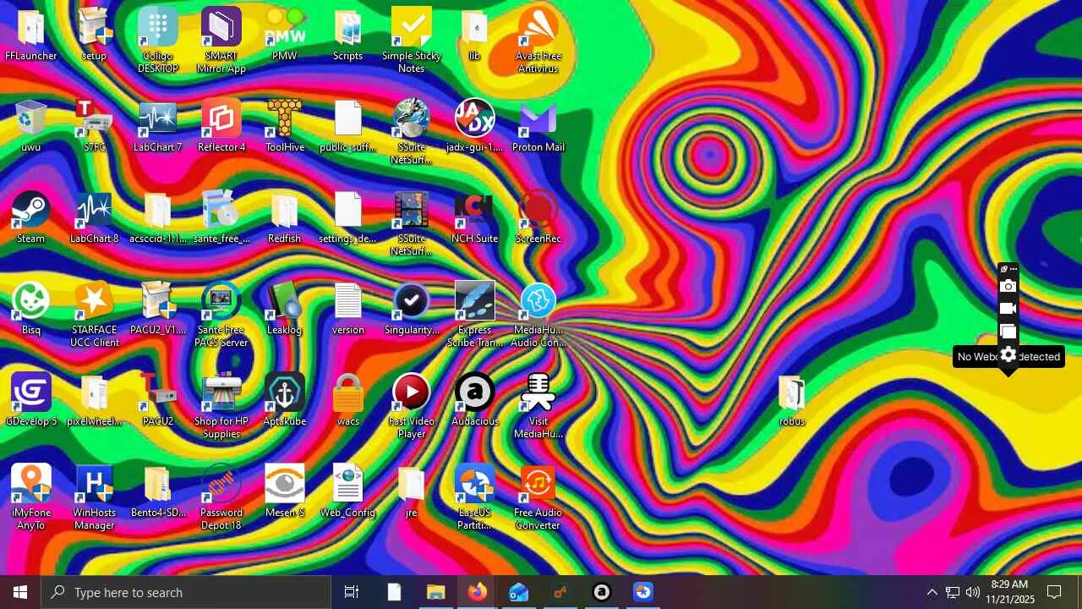Select the uwu Recycle Bin icon
Image resolution: width=1082 pixels, height=609 pixels.
tap(31, 126)
